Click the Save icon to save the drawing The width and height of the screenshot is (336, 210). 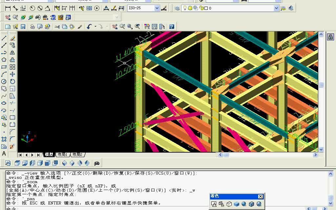tap(22, 26)
